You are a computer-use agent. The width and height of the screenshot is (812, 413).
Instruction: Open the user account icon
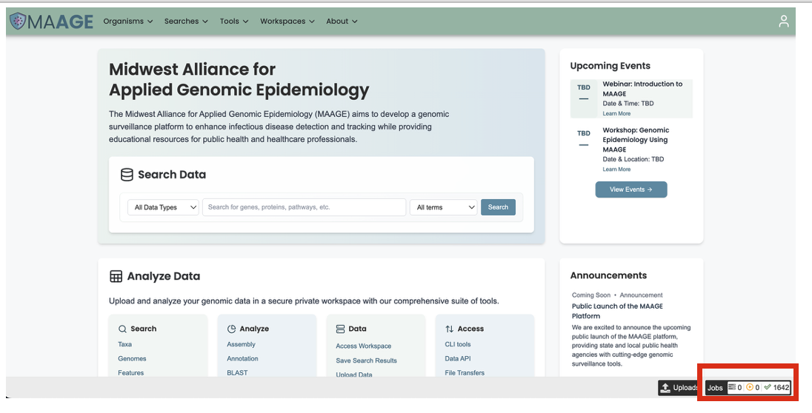click(784, 21)
